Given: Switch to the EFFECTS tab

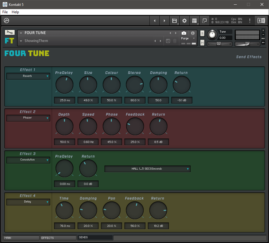Looking at the screenshot, I should pos(58,238).
